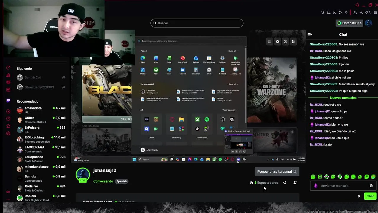The width and height of the screenshot is (378, 213).
Task: Click Personaliza tu canal button
Action: pos(277,171)
